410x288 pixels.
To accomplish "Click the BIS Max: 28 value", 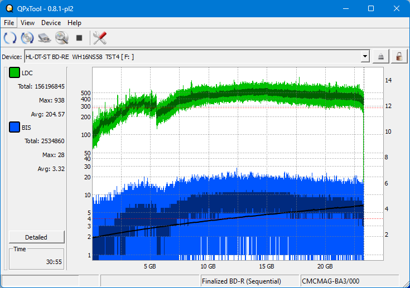I will (x=54, y=155).
